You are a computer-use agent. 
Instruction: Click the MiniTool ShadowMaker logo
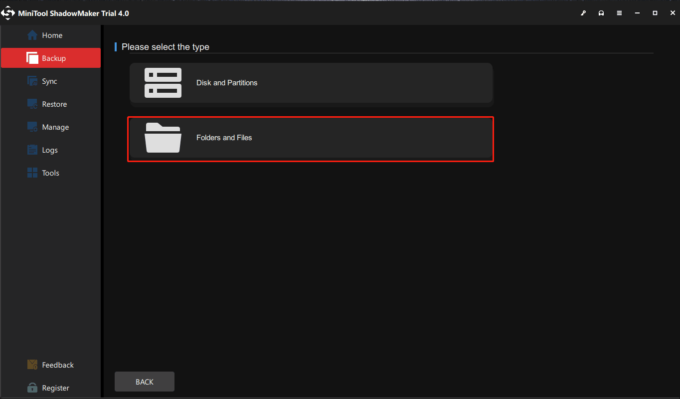[8, 13]
